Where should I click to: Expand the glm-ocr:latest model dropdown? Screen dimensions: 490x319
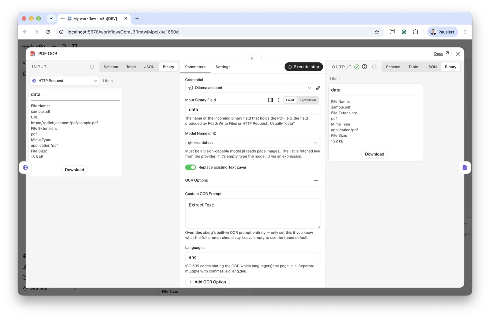[253, 143]
